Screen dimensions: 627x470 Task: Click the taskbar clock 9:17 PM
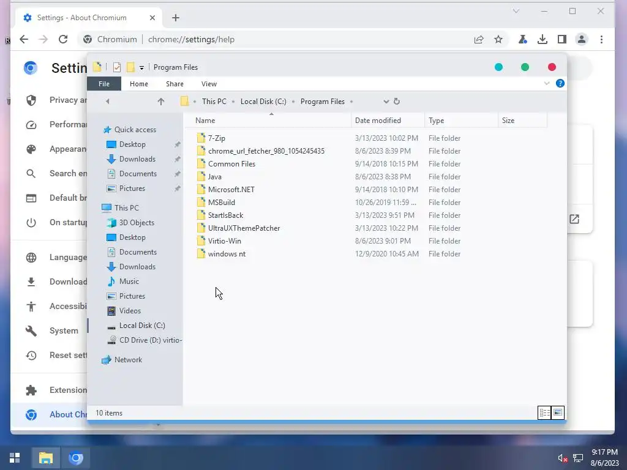point(604,452)
